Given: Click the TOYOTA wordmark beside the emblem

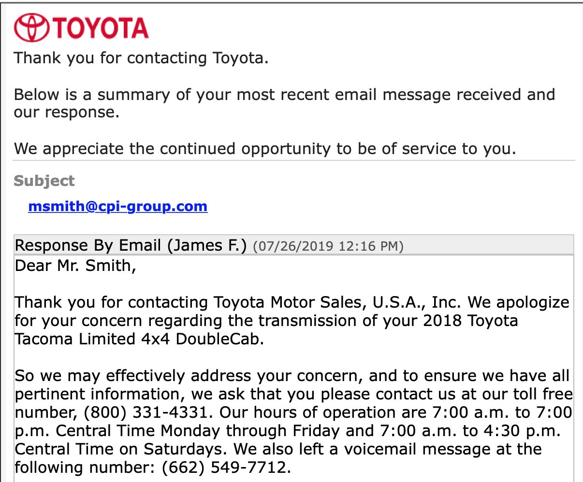Looking at the screenshot, I should click(x=101, y=28).
